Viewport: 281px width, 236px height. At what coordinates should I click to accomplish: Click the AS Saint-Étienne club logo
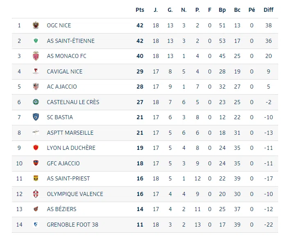36,41
